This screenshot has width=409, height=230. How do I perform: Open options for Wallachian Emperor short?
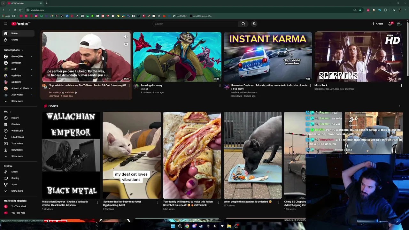pos(97,203)
